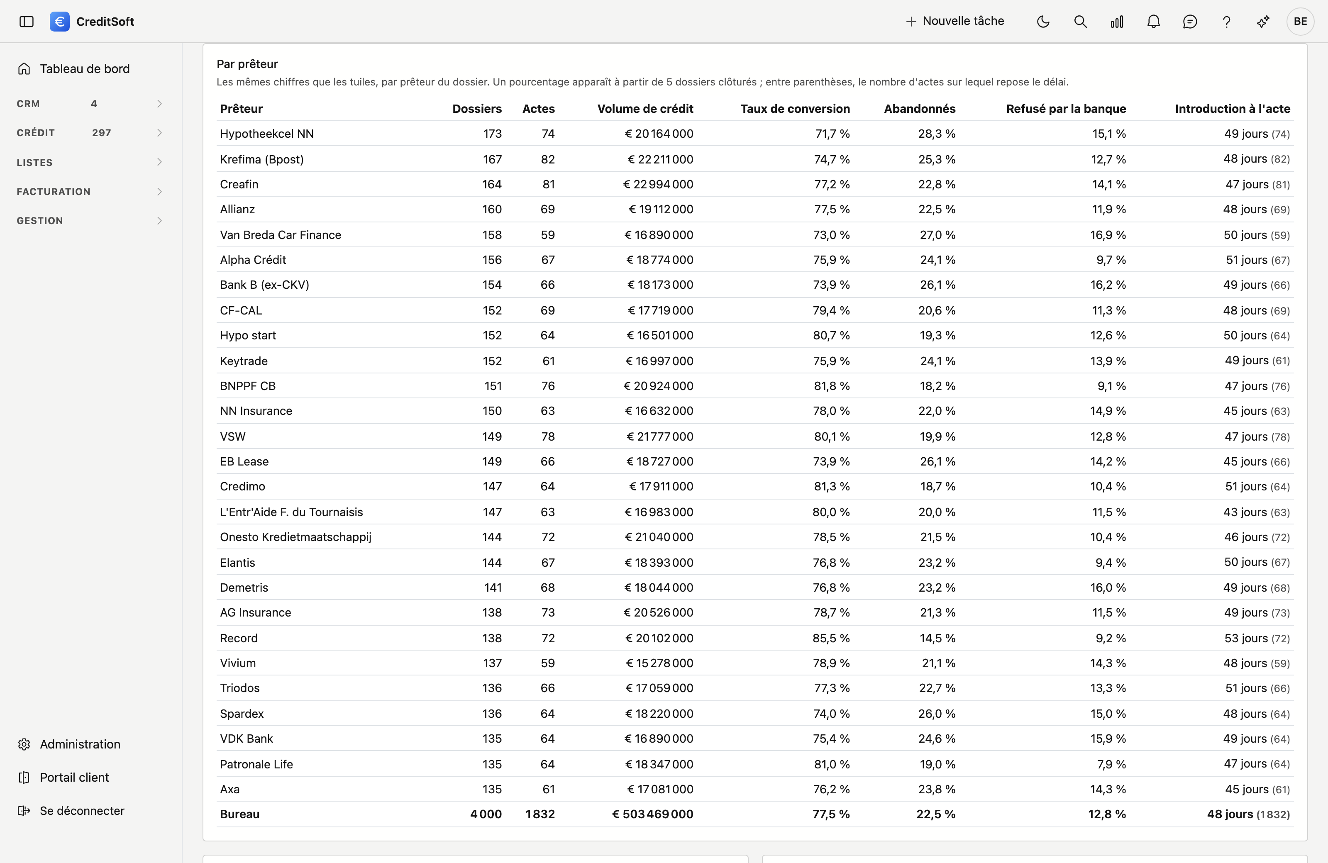Expand the FACTURATION section chevron
The width and height of the screenshot is (1328, 863).
click(x=160, y=191)
